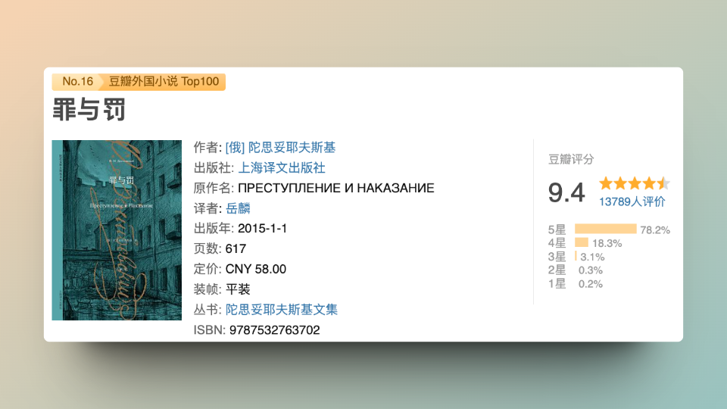The height and width of the screenshot is (409, 727).
Task: Click the star rating icons
Action: [x=634, y=183]
